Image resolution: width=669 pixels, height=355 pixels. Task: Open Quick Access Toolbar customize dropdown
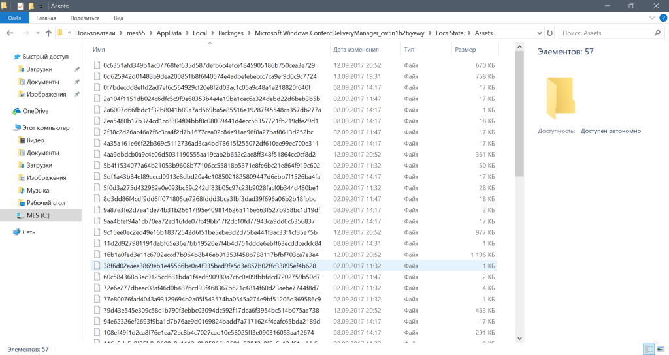coord(41,6)
